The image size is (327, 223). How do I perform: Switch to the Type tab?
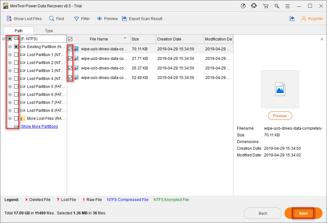pyautogui.click(x=49, y=31)
